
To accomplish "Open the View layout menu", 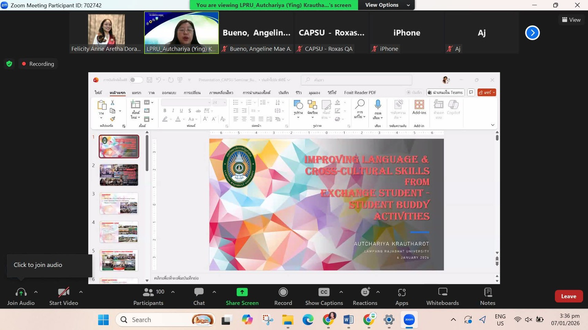I will coord(571,20).
